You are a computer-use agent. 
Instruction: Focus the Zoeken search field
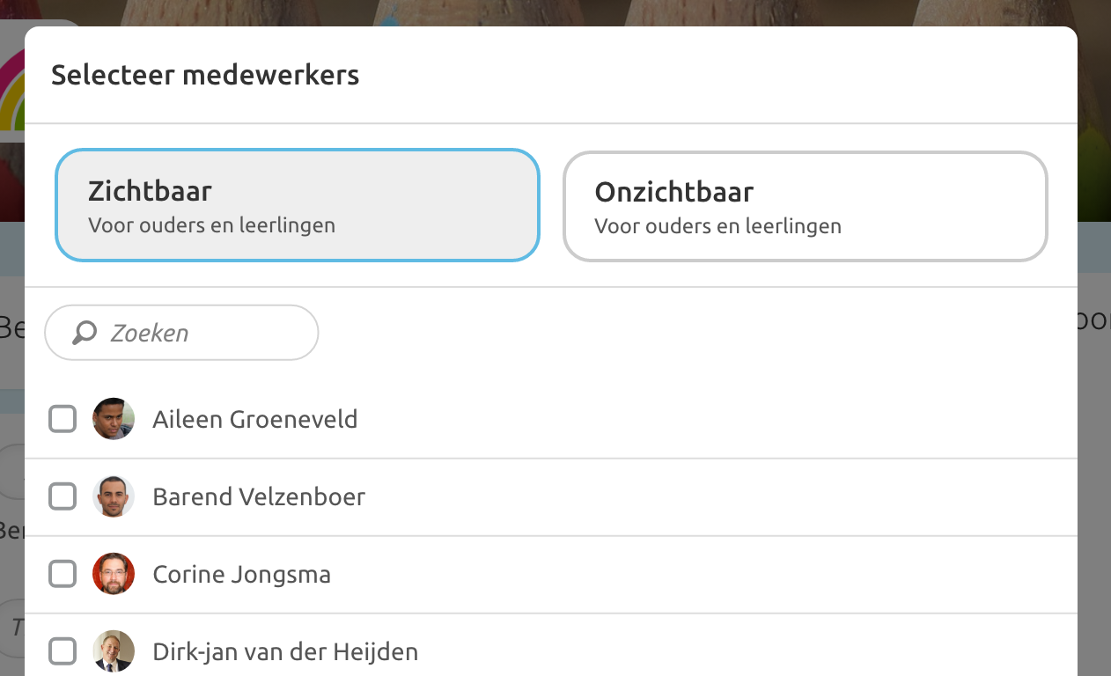point(202,333)
